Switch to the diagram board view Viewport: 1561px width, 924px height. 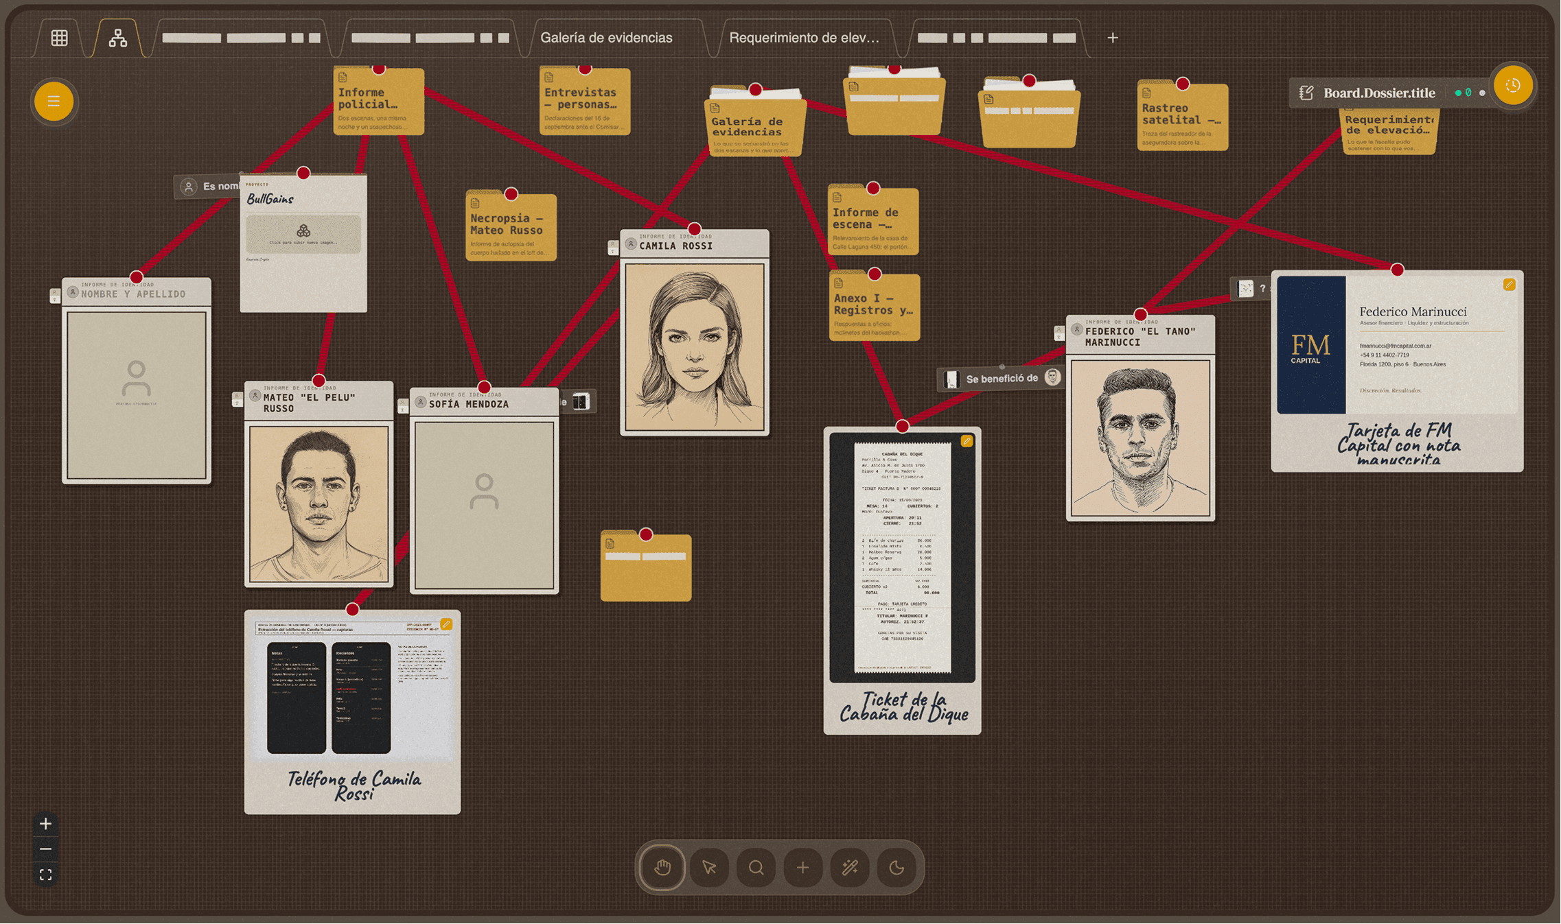118,38
